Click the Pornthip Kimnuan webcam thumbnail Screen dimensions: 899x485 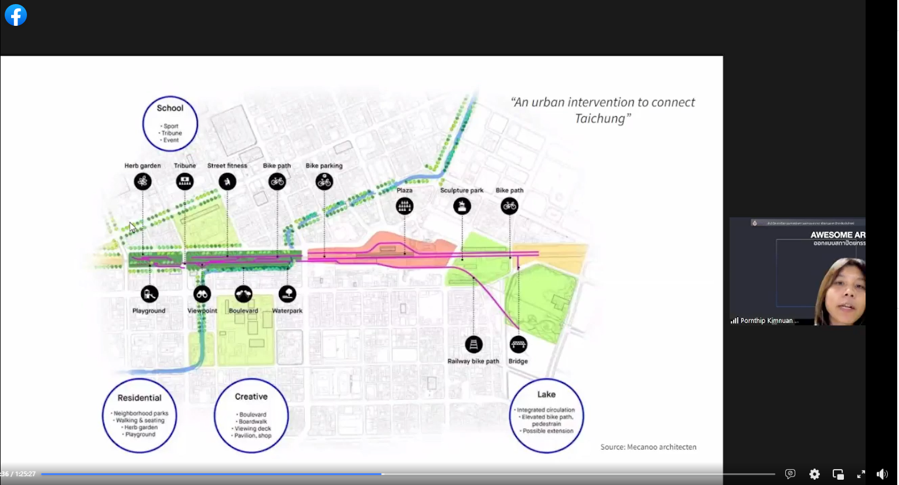tap(797, 272)
